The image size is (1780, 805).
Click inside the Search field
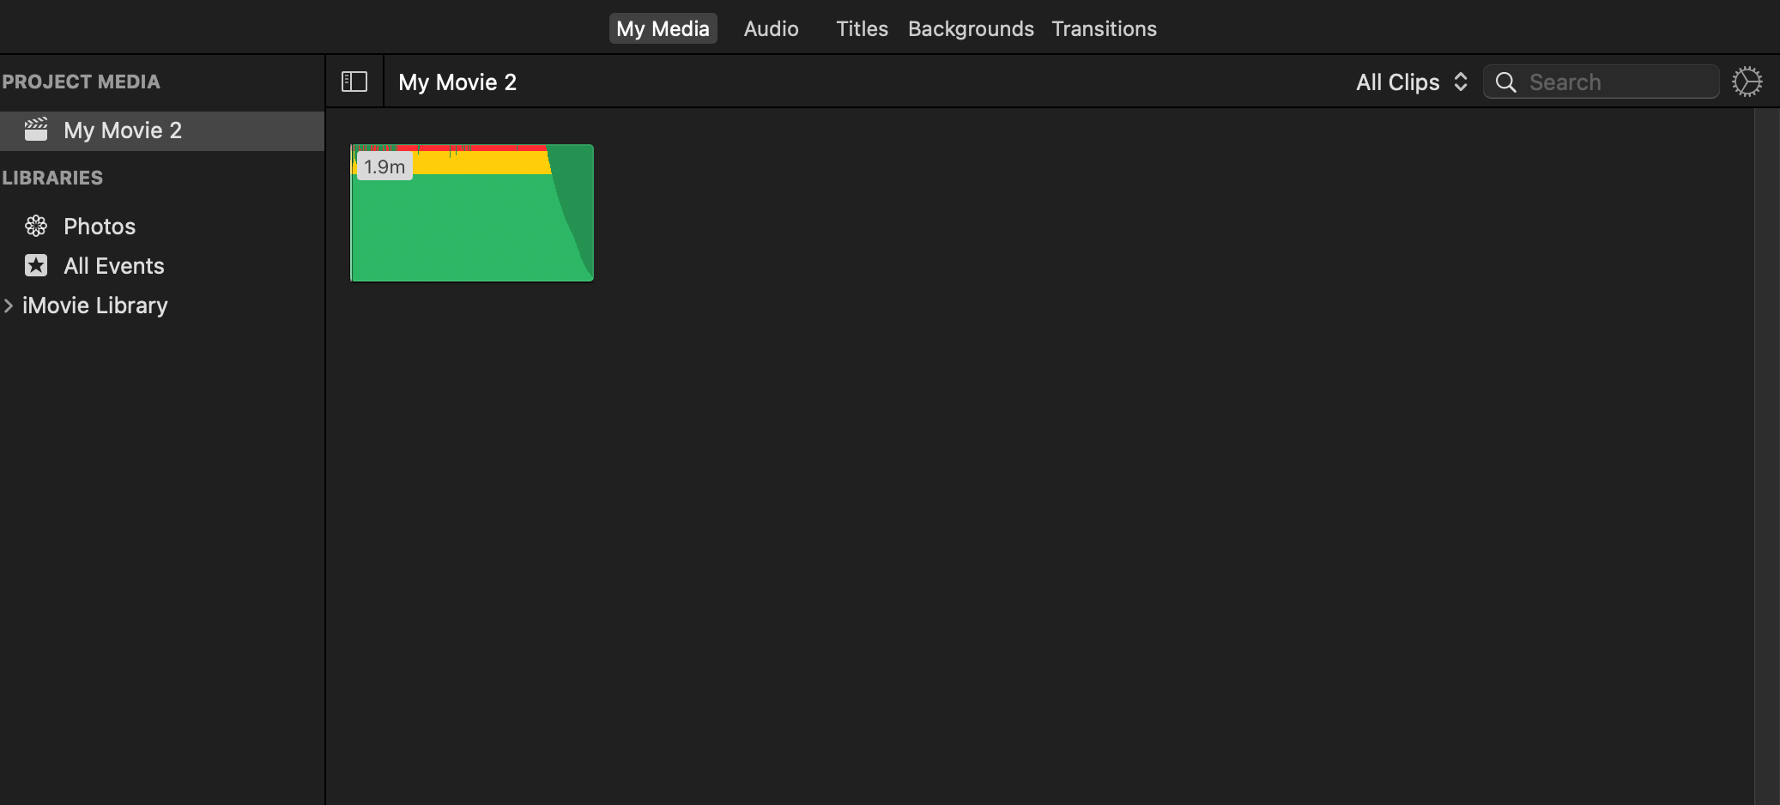[1614, 82]
